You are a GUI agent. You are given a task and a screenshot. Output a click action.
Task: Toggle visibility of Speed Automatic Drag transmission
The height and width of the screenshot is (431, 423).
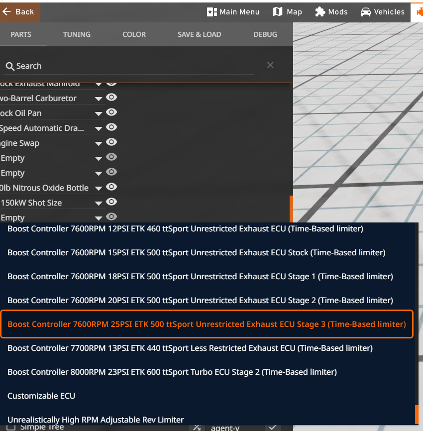point(111,127)
